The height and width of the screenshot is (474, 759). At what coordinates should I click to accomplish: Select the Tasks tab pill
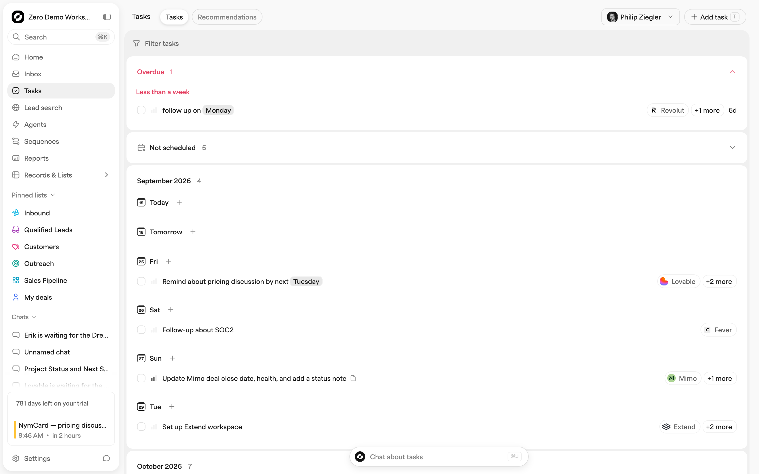tap(174, 17)
